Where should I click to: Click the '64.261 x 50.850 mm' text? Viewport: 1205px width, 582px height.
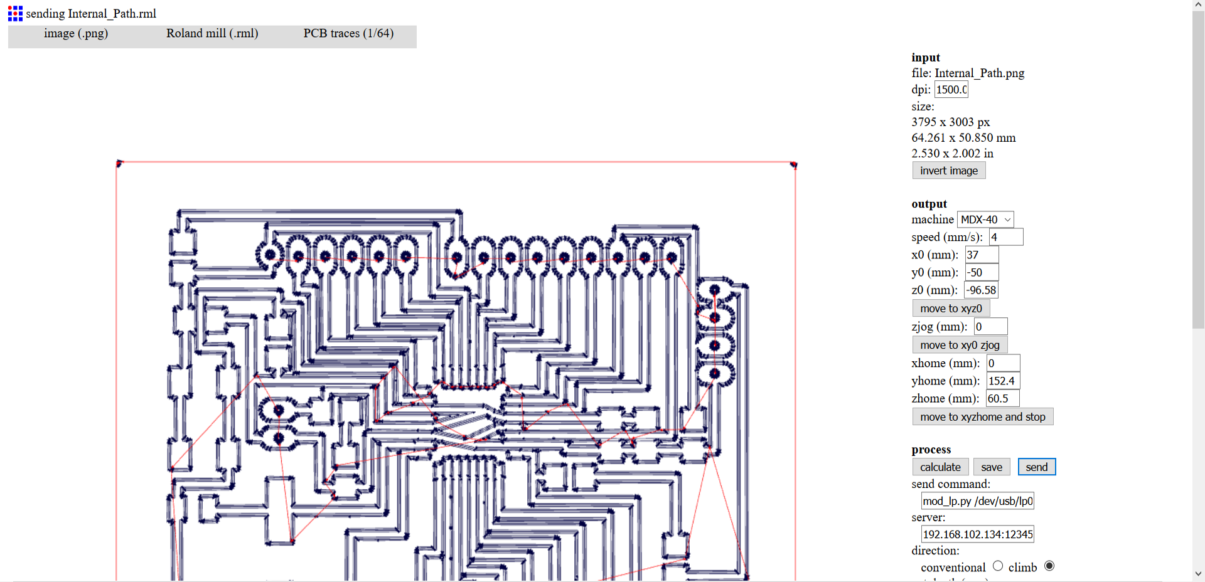(963, 137)
